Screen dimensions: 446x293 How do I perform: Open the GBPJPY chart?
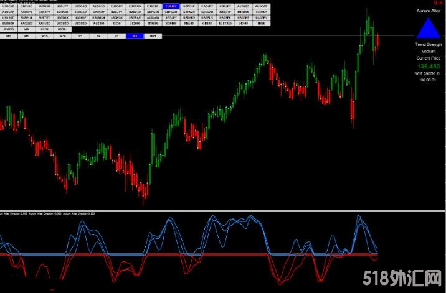[x=225, y=6]
